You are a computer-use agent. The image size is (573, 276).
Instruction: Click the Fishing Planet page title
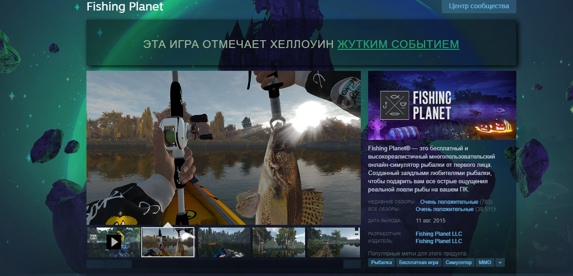click(125, 7)
